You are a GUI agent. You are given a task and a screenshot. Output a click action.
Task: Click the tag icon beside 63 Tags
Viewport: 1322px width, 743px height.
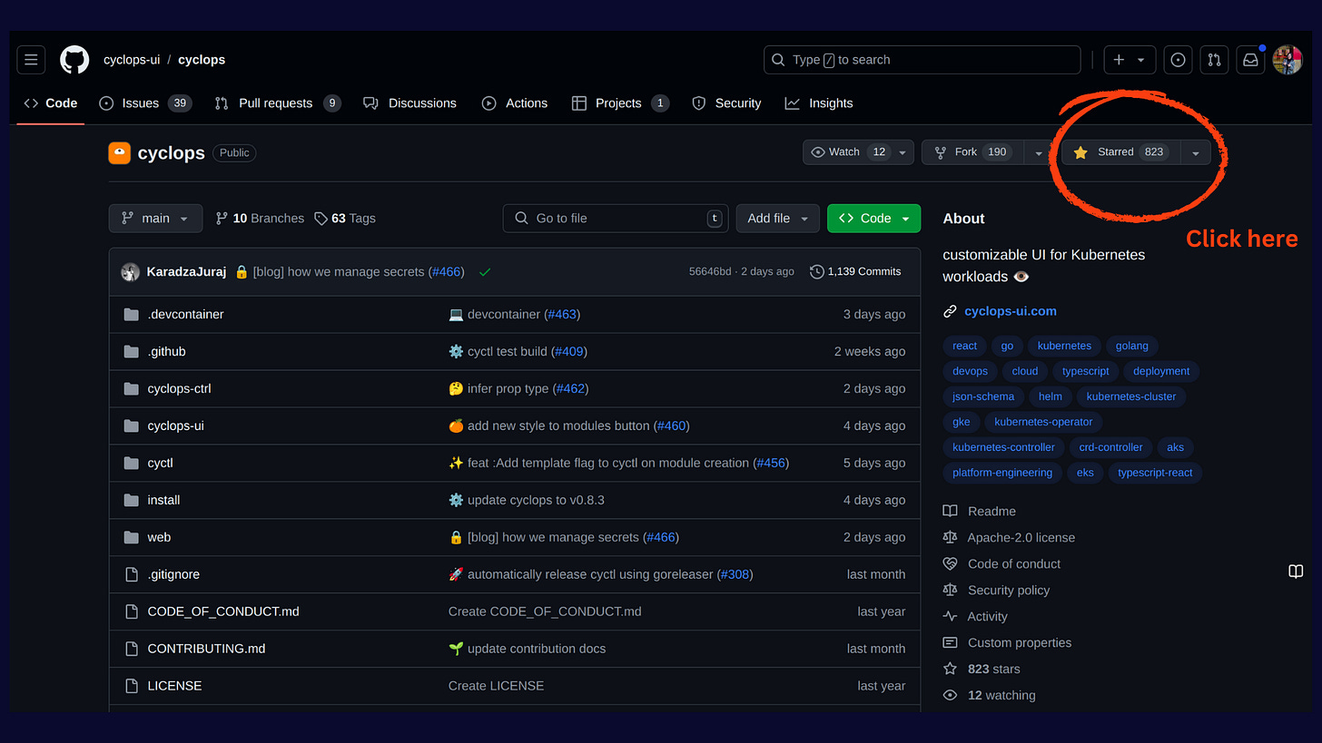pyautogui.click(x=321, y=219)
